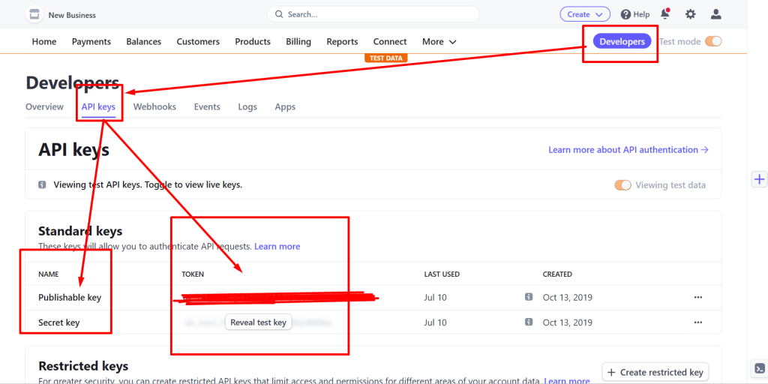The width and height of the screenshot is (768, 384).
Task: Click the NAME column header
Action: click(x=49, y=274)
